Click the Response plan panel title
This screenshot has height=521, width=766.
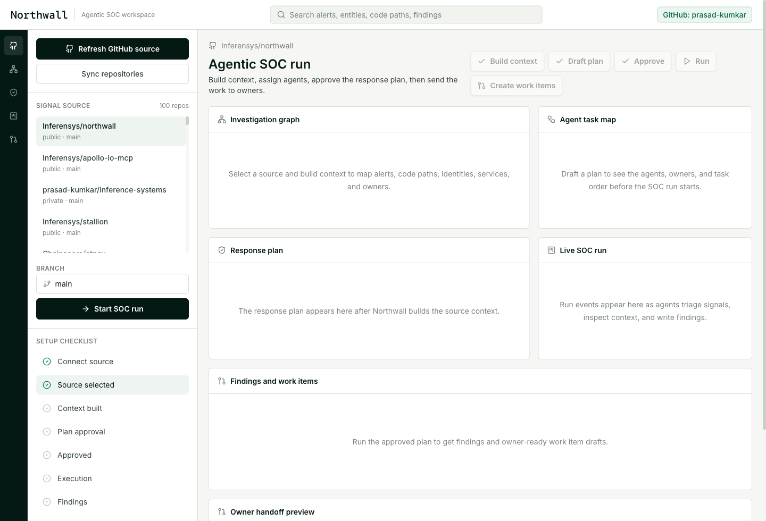tap(256, 250)
